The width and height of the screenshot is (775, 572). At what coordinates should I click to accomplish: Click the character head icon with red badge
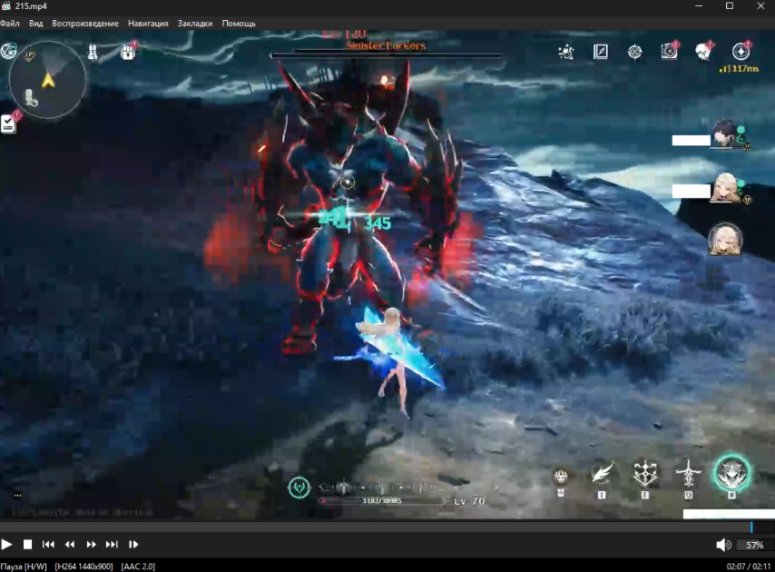tap(704, 51)
